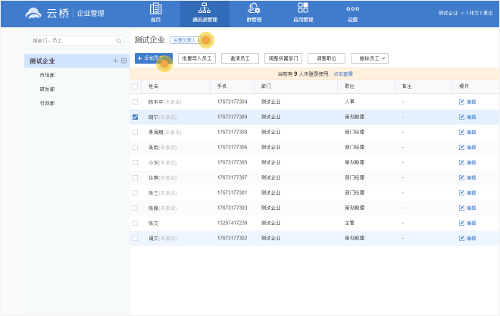Click 调整所属部门 button
The height and width of the screenshot is (316, 500).
[x=283, y=58]
